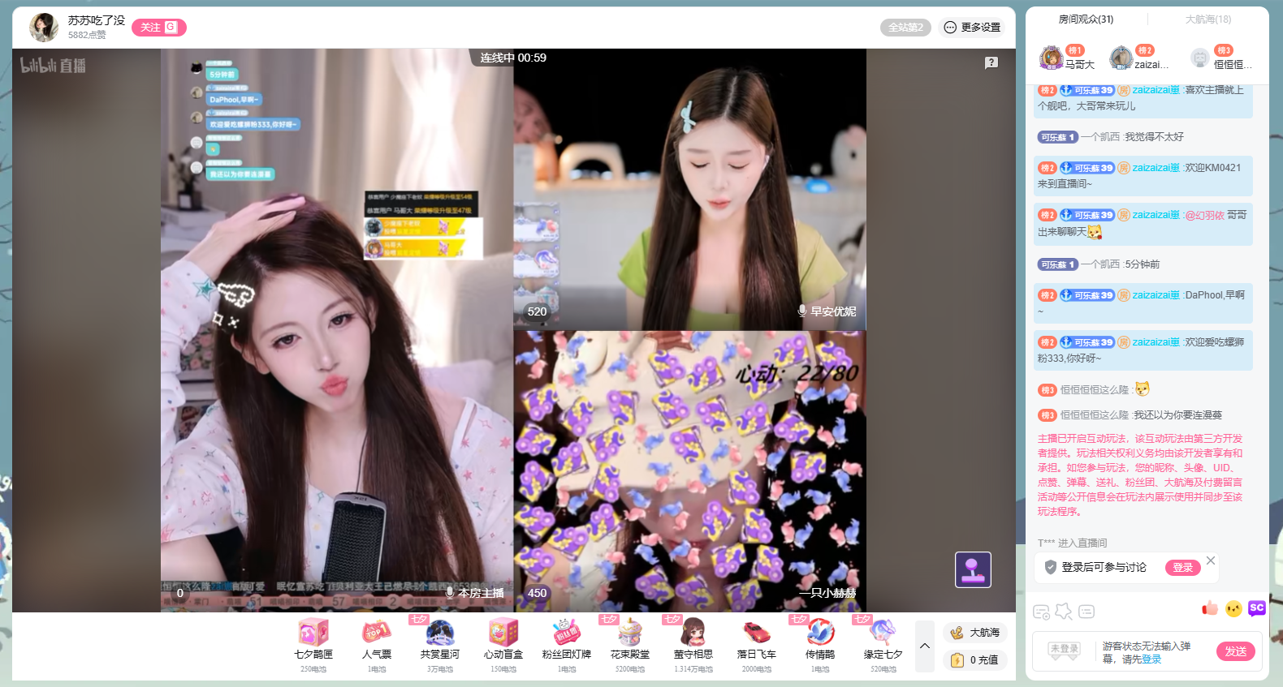
Task: Click the 登录 button in login prompt
Action: coord(1183,568)
